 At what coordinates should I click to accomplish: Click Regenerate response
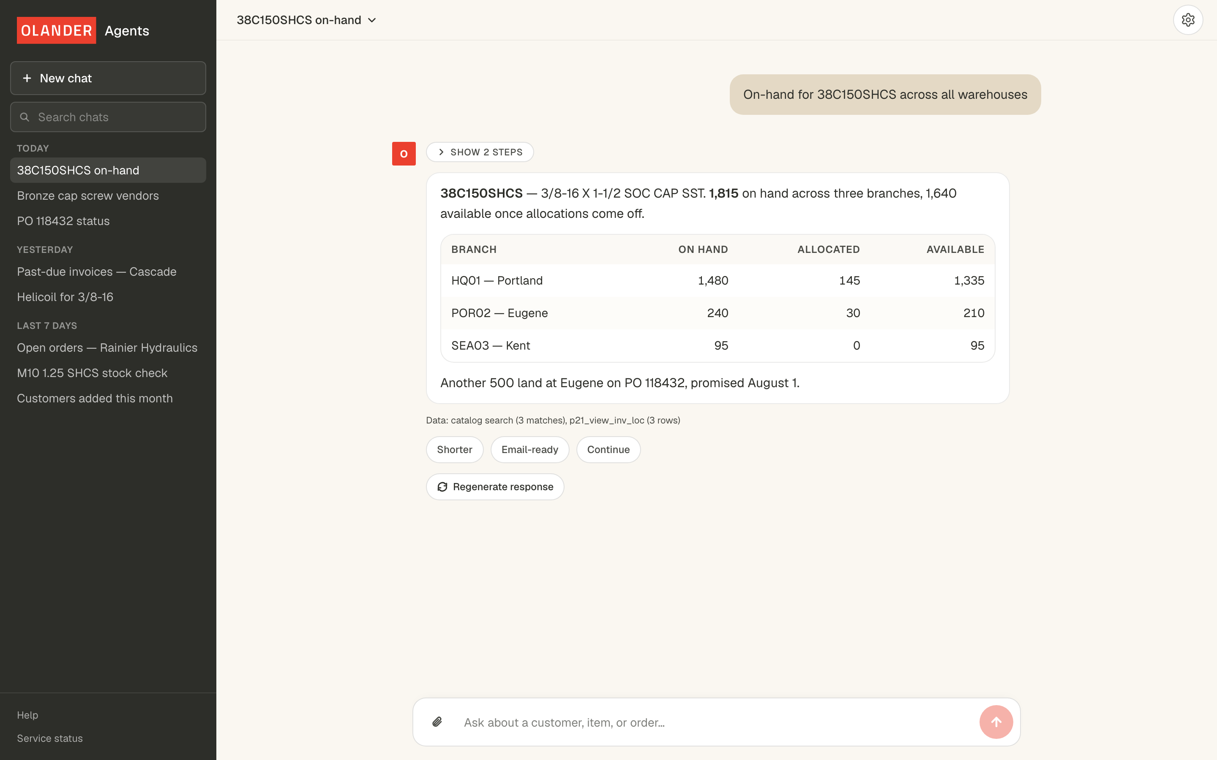(x=495, y=486)
